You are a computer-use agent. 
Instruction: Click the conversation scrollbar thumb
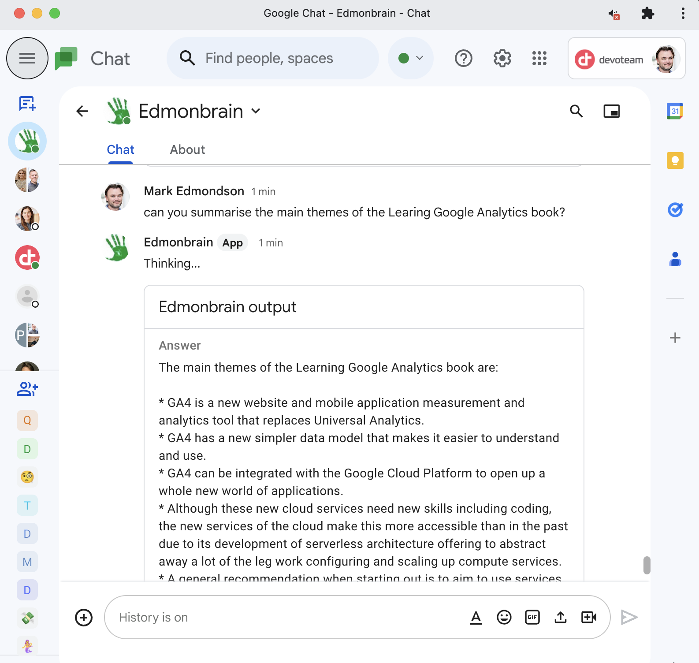[647, 565]
